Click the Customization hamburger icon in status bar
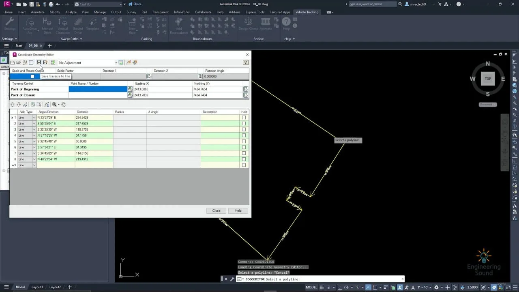The width and height of the screenshot is (519, 292). click(x=515, y=287)
